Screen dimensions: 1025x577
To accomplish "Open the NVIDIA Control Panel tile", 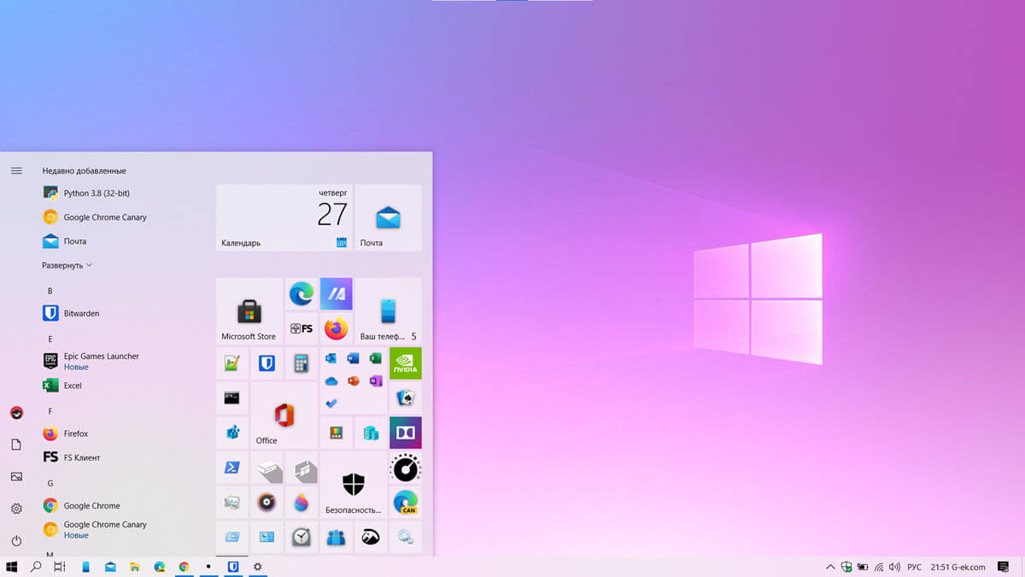I will pos(405,363).
